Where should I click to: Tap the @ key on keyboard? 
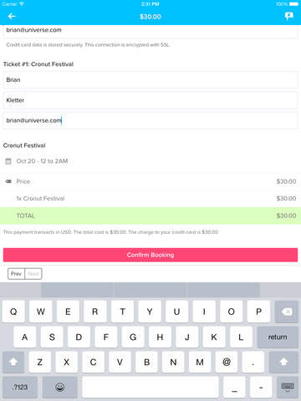[x=227, y=362]
